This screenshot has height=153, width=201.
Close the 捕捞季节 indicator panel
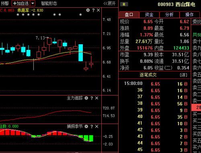[x=97, y=126]
